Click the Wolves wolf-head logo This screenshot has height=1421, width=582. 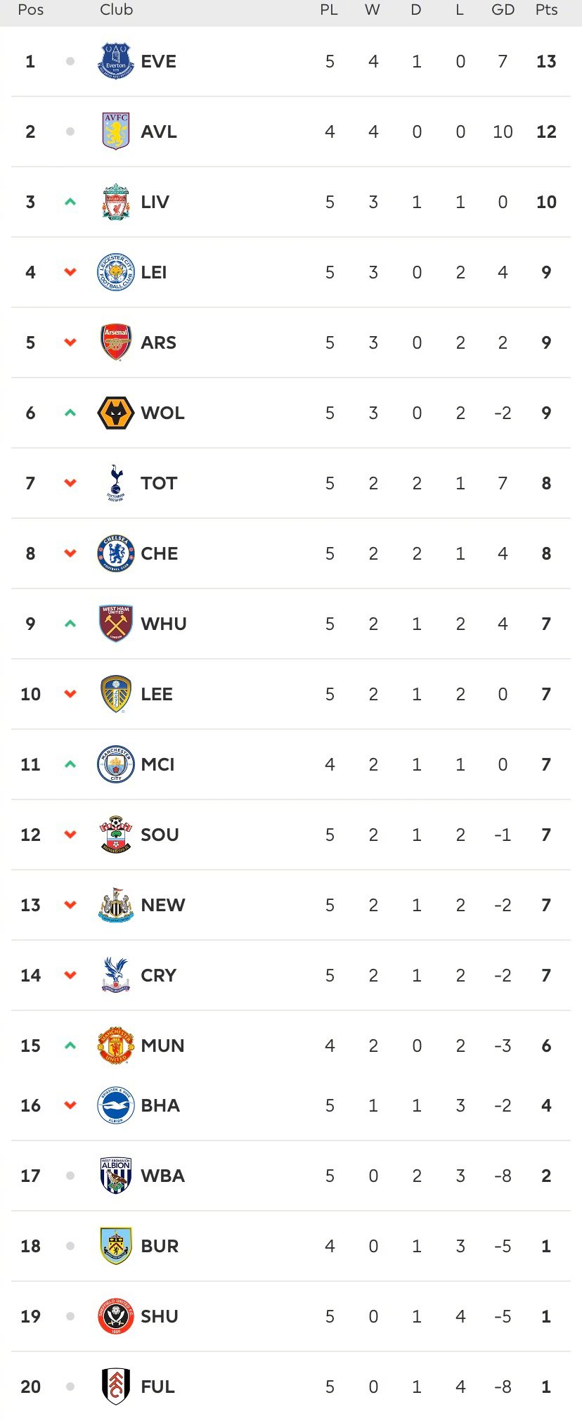115,413
